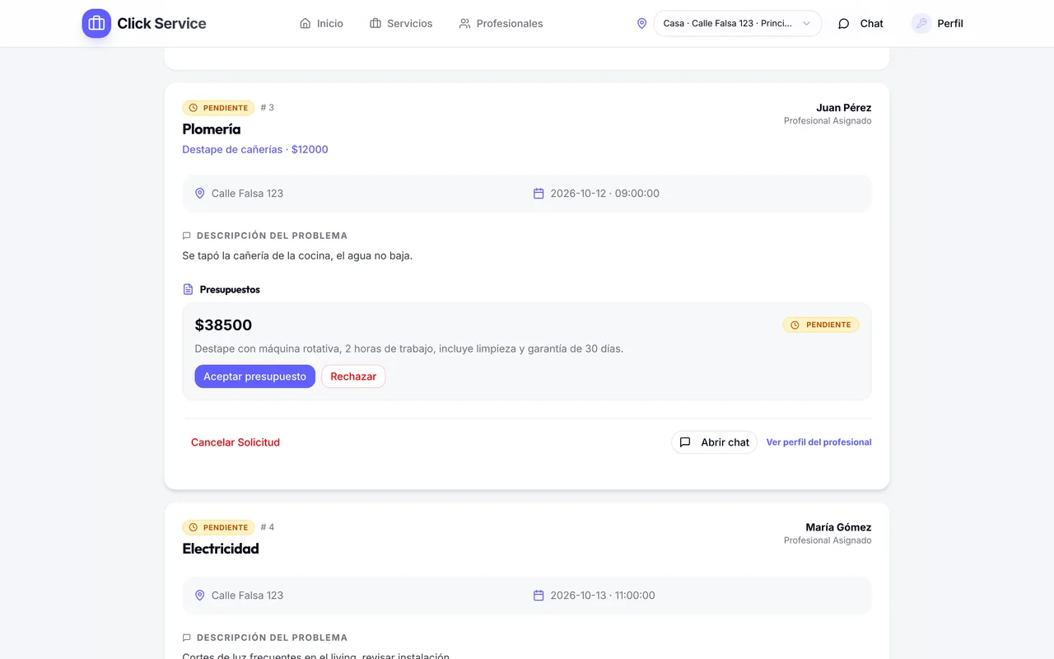Image resolution: width=1054 pixels, height=659 pixels.
Task: Open the Profesionales menu item
Action: (x=501, y=24)
